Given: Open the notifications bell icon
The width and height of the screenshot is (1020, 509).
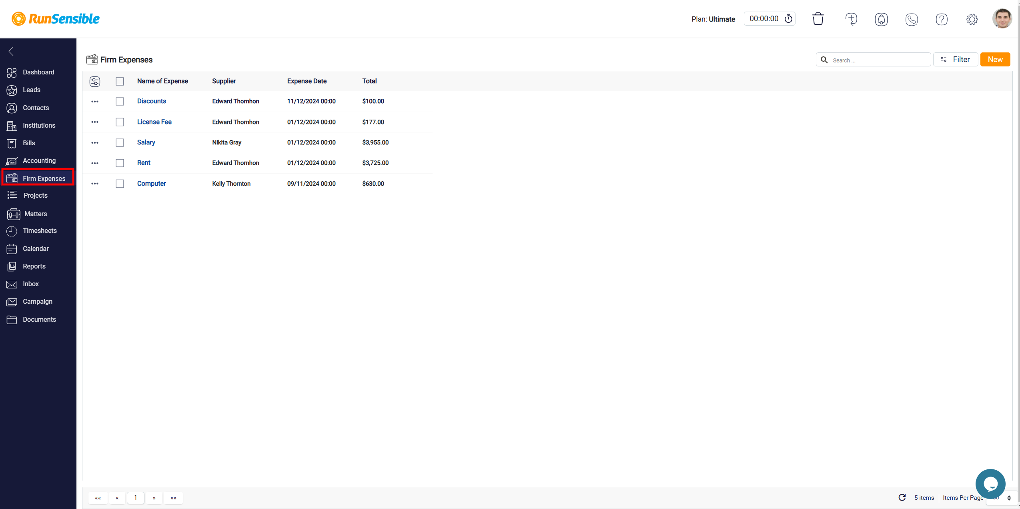Looking at the screenshot, I should point(881,19).
